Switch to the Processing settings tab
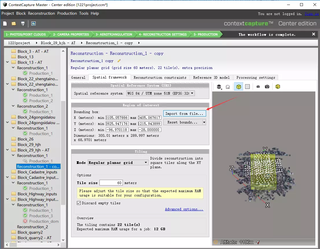 coord(256,78)
